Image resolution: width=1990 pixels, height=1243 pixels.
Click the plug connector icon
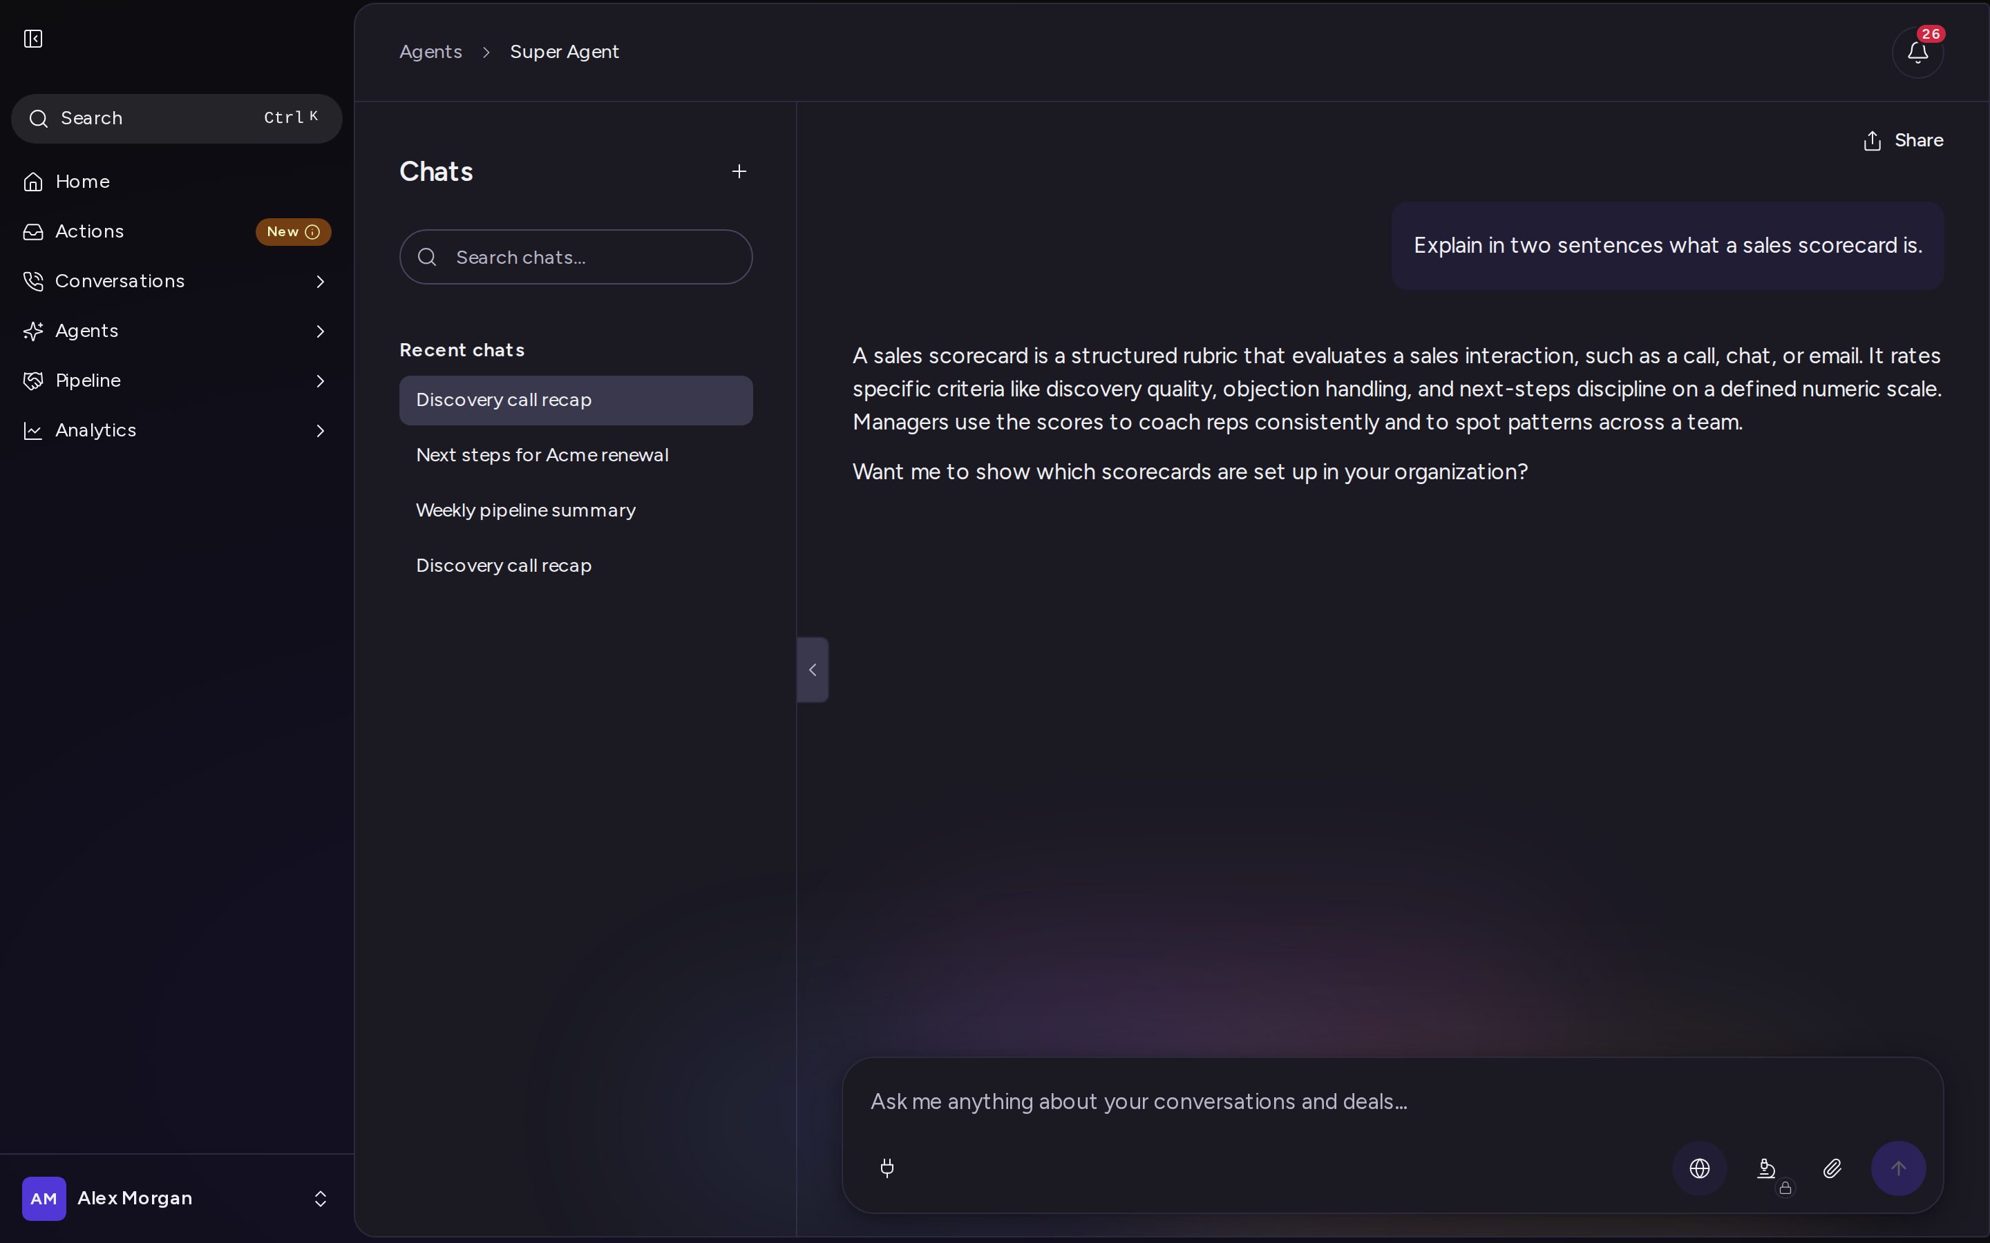[887, 1168]
